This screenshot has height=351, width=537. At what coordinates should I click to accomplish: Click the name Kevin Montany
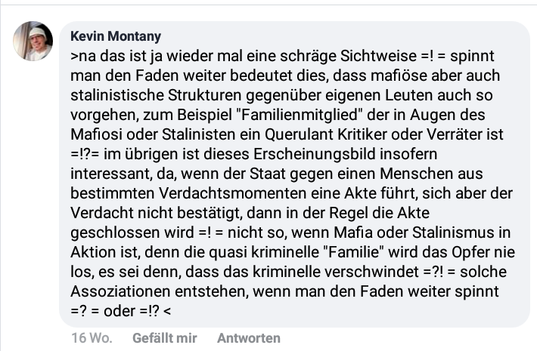coord(116,36)
